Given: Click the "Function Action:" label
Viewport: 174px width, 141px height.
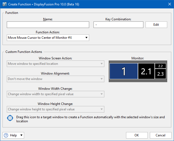Looking at the screenshot, I should pos(48,32).
